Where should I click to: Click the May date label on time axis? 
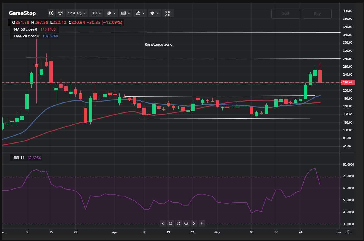click(x=218, y=232)
